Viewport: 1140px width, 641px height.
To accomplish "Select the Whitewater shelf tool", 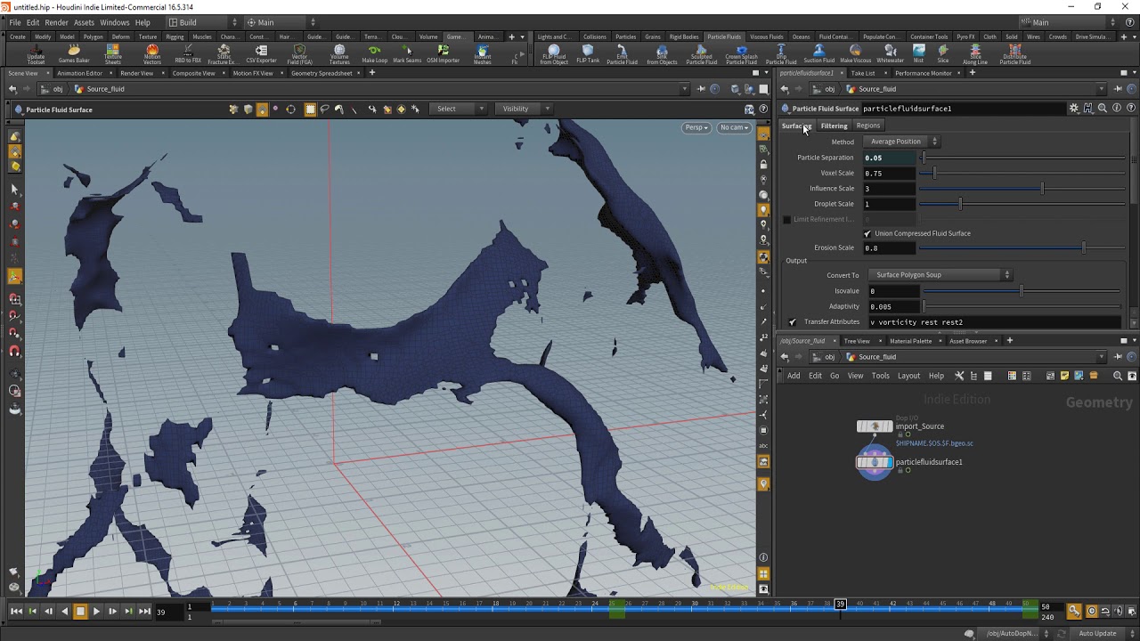I will click(890, 54).
